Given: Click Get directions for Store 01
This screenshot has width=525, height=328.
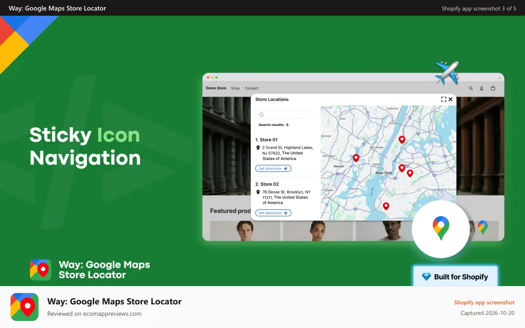Looking at the screenshot, I should pyautogui.click(x=273, y=169).
